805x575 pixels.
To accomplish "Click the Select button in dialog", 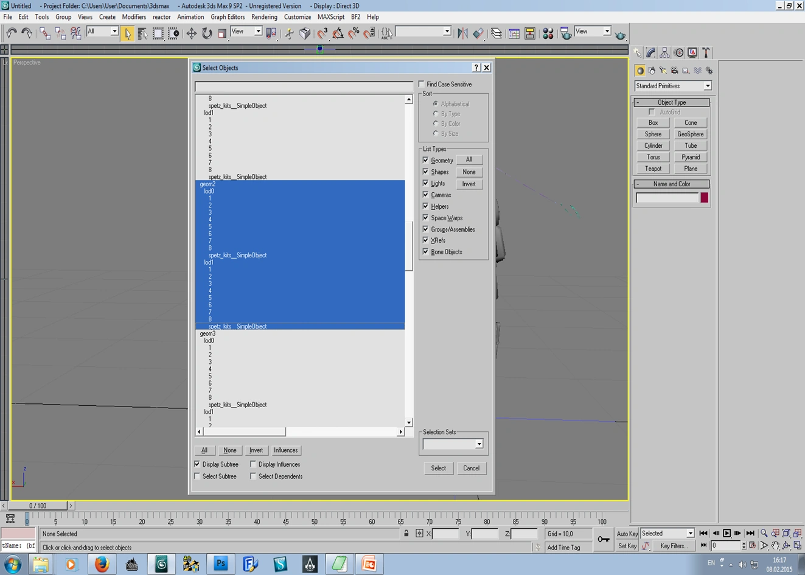I will click(438, 469).
